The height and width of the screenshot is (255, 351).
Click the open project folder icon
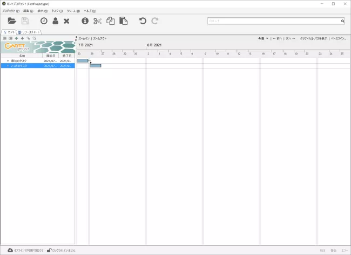[12, 21]
